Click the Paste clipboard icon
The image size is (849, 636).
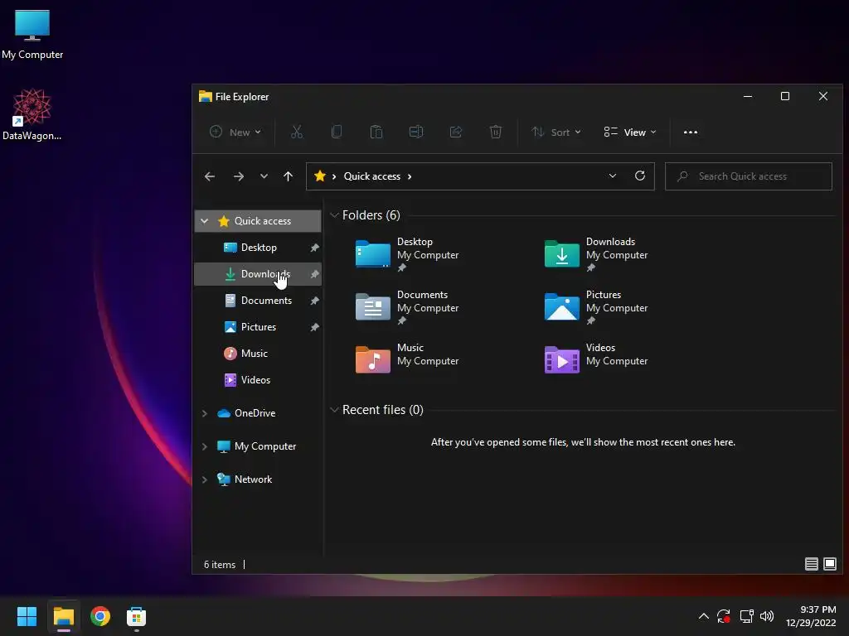[376, 132]
